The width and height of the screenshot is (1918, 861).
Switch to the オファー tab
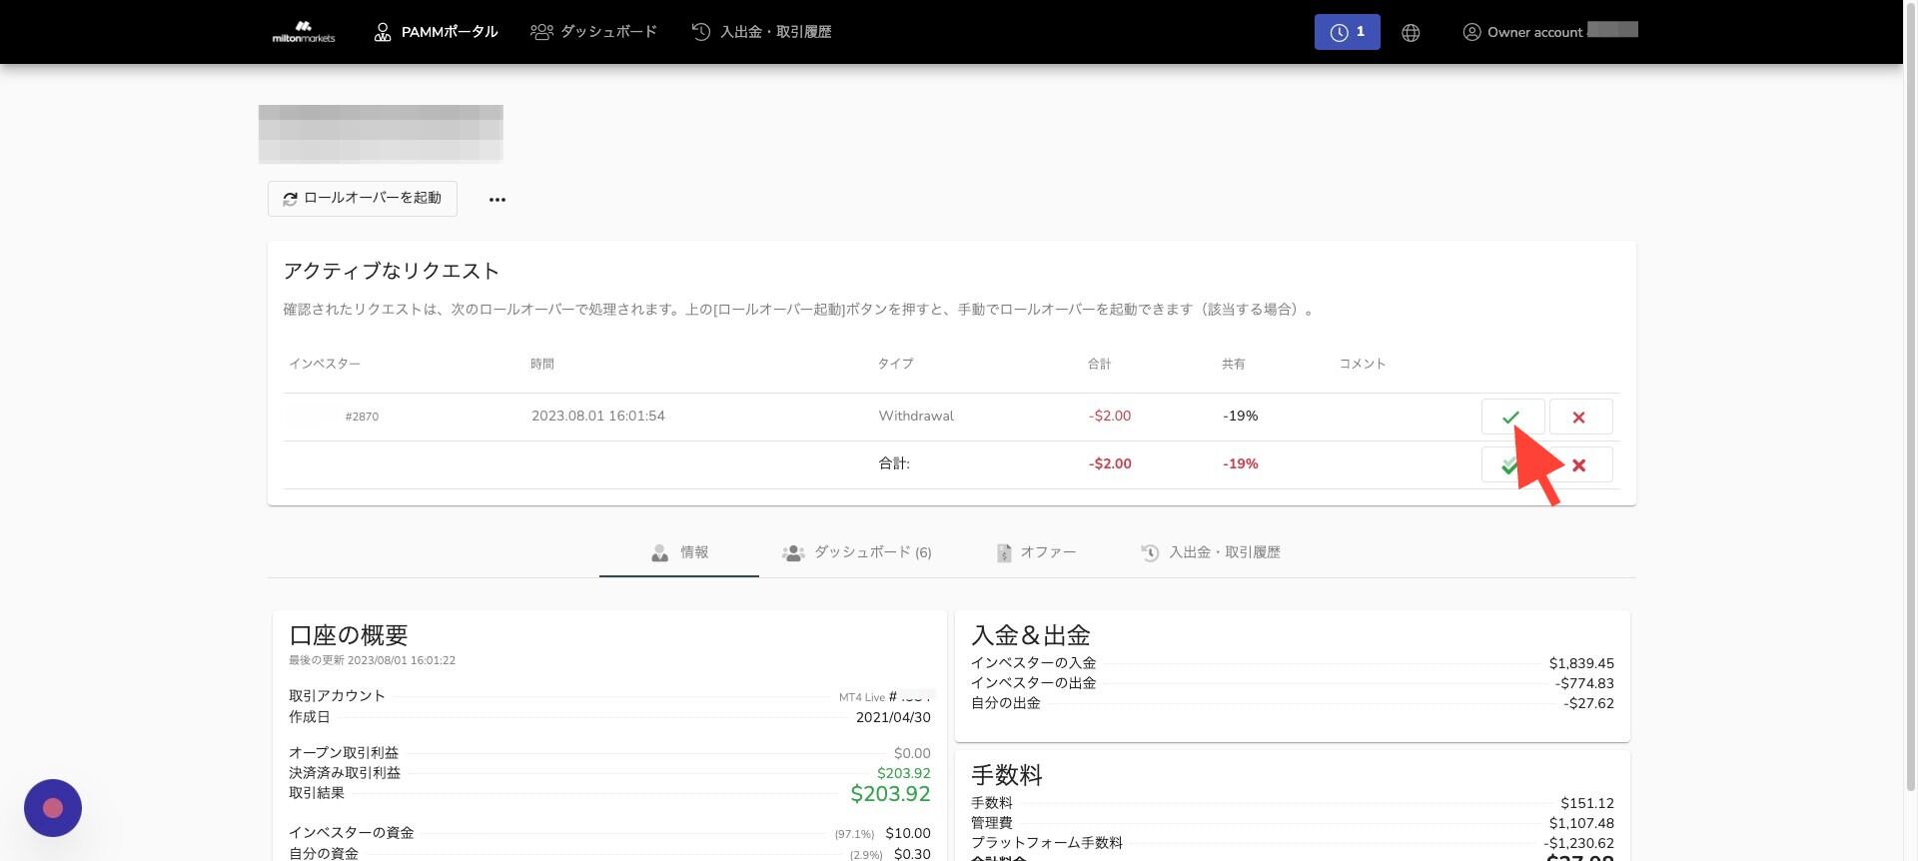[1036, 552]
